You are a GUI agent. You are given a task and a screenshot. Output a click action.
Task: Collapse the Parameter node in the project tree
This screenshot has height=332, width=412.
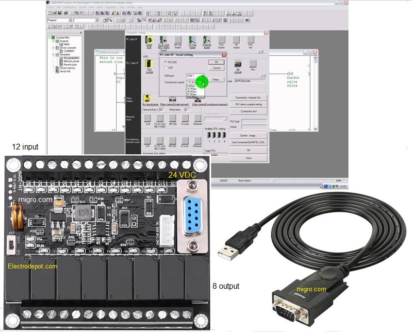pos(53,54)
